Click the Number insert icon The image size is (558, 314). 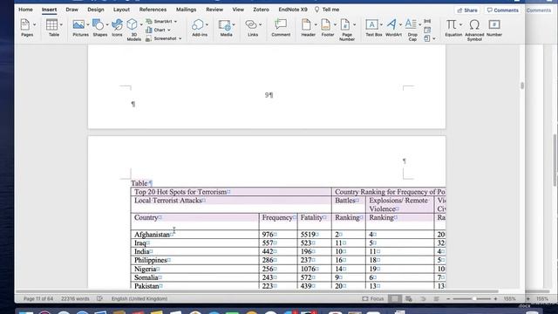click(494, 25)
